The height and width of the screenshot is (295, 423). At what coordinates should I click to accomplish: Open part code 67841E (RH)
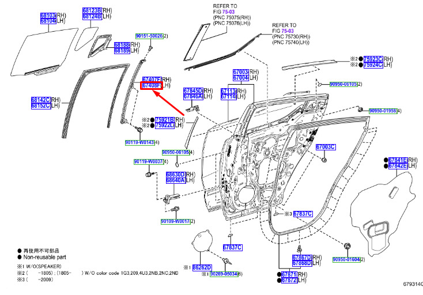[x=398, y=160]
